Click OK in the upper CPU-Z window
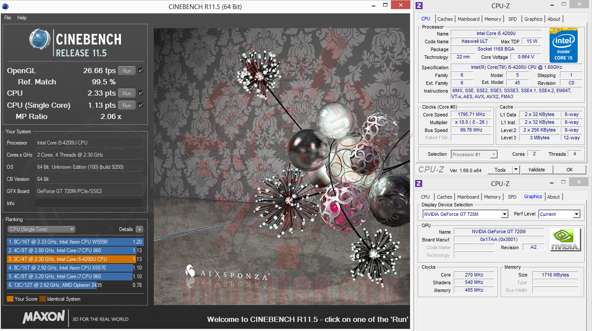Viewport: 592px width, 331px height. click(x=570, y=170)
